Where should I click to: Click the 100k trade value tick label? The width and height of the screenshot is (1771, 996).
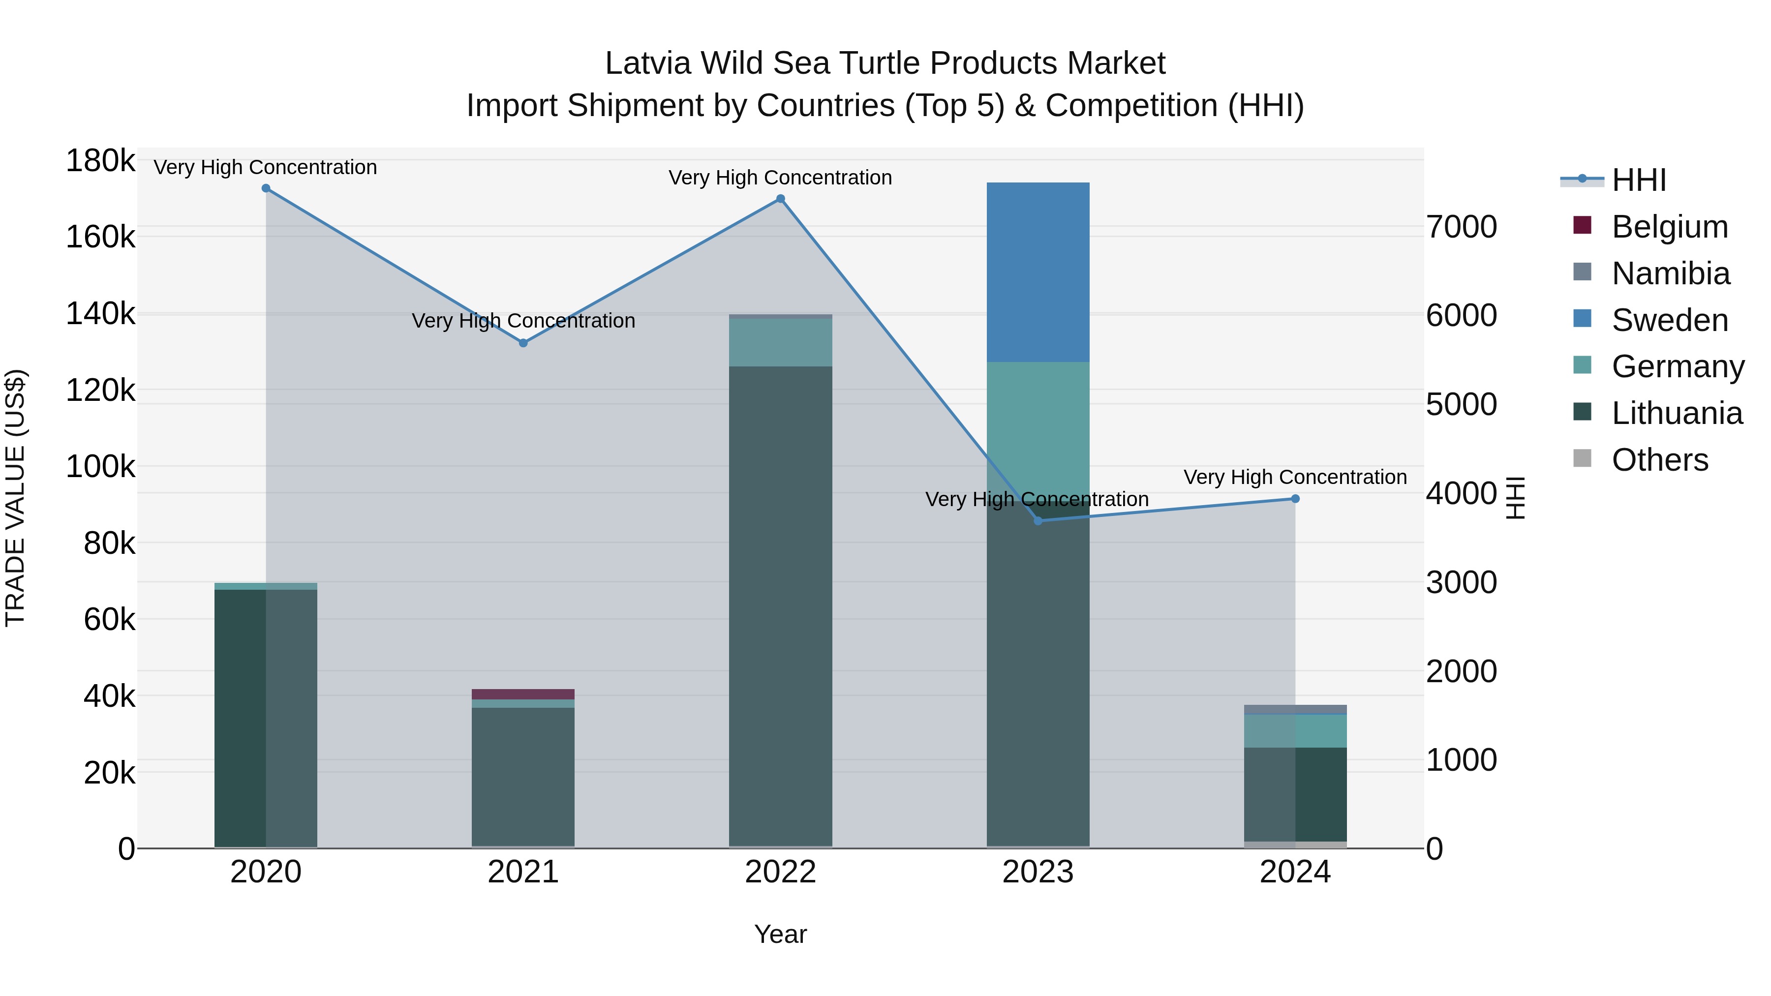pos(100,467)
